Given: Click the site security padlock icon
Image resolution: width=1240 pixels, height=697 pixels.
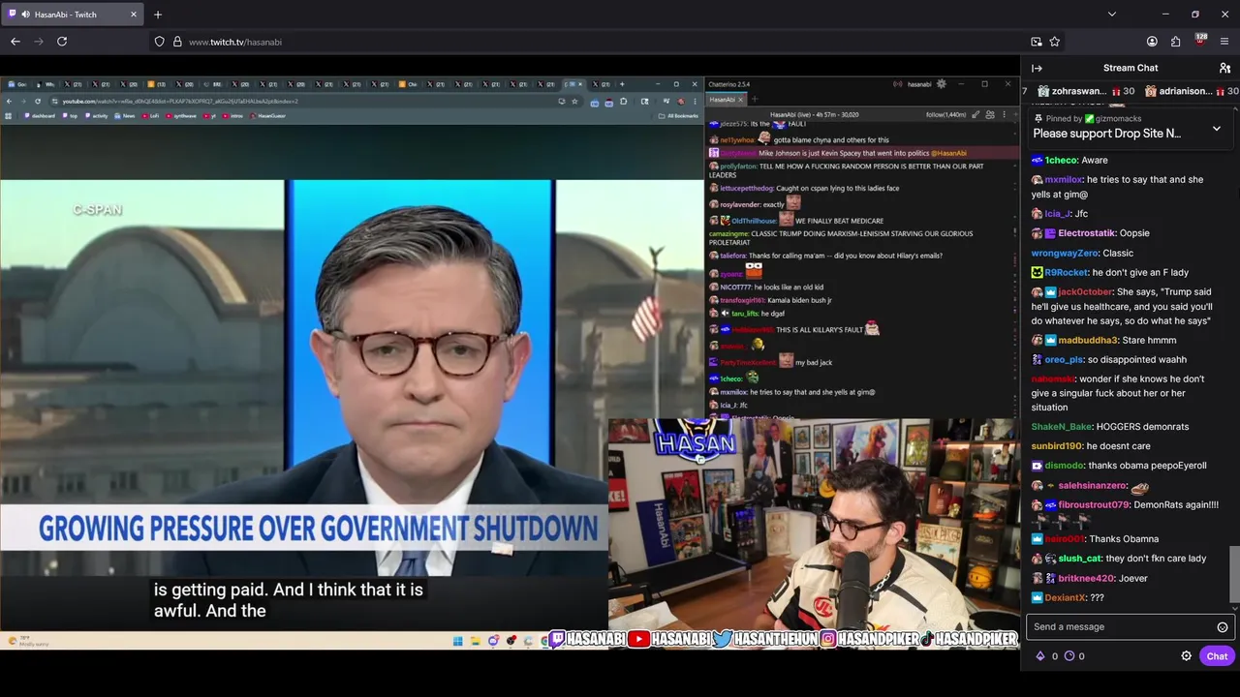Looking at the screenshot, I should click(177, 42).
